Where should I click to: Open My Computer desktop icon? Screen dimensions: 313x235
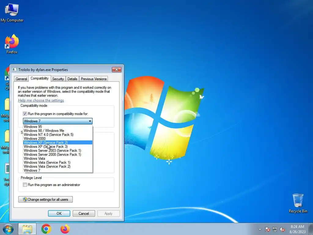point(12,12)
